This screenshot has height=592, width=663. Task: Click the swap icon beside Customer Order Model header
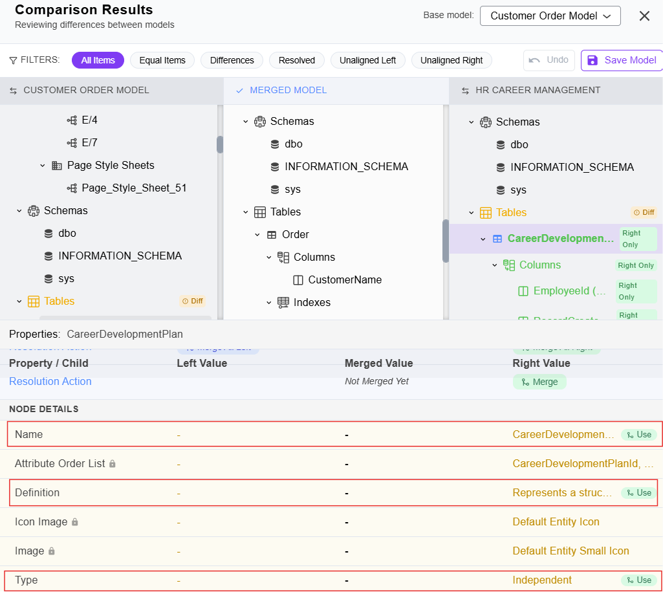click(x=14, y=91)
